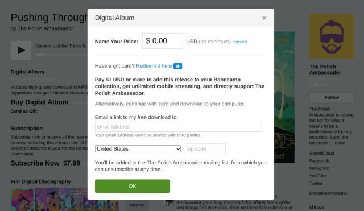Open The Polish Ambassador avatar image

tap(332, 36)
